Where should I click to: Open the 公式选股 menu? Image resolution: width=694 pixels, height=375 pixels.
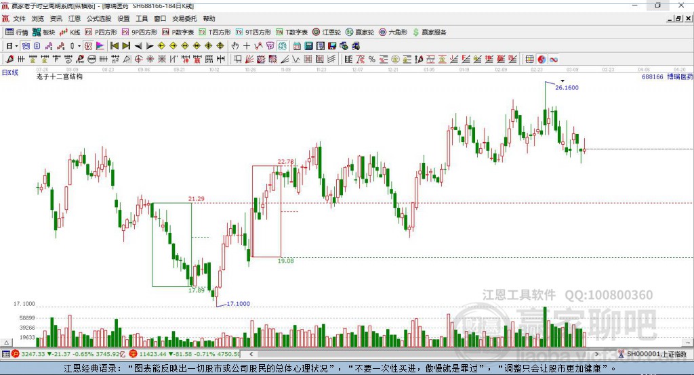point(99,18)
